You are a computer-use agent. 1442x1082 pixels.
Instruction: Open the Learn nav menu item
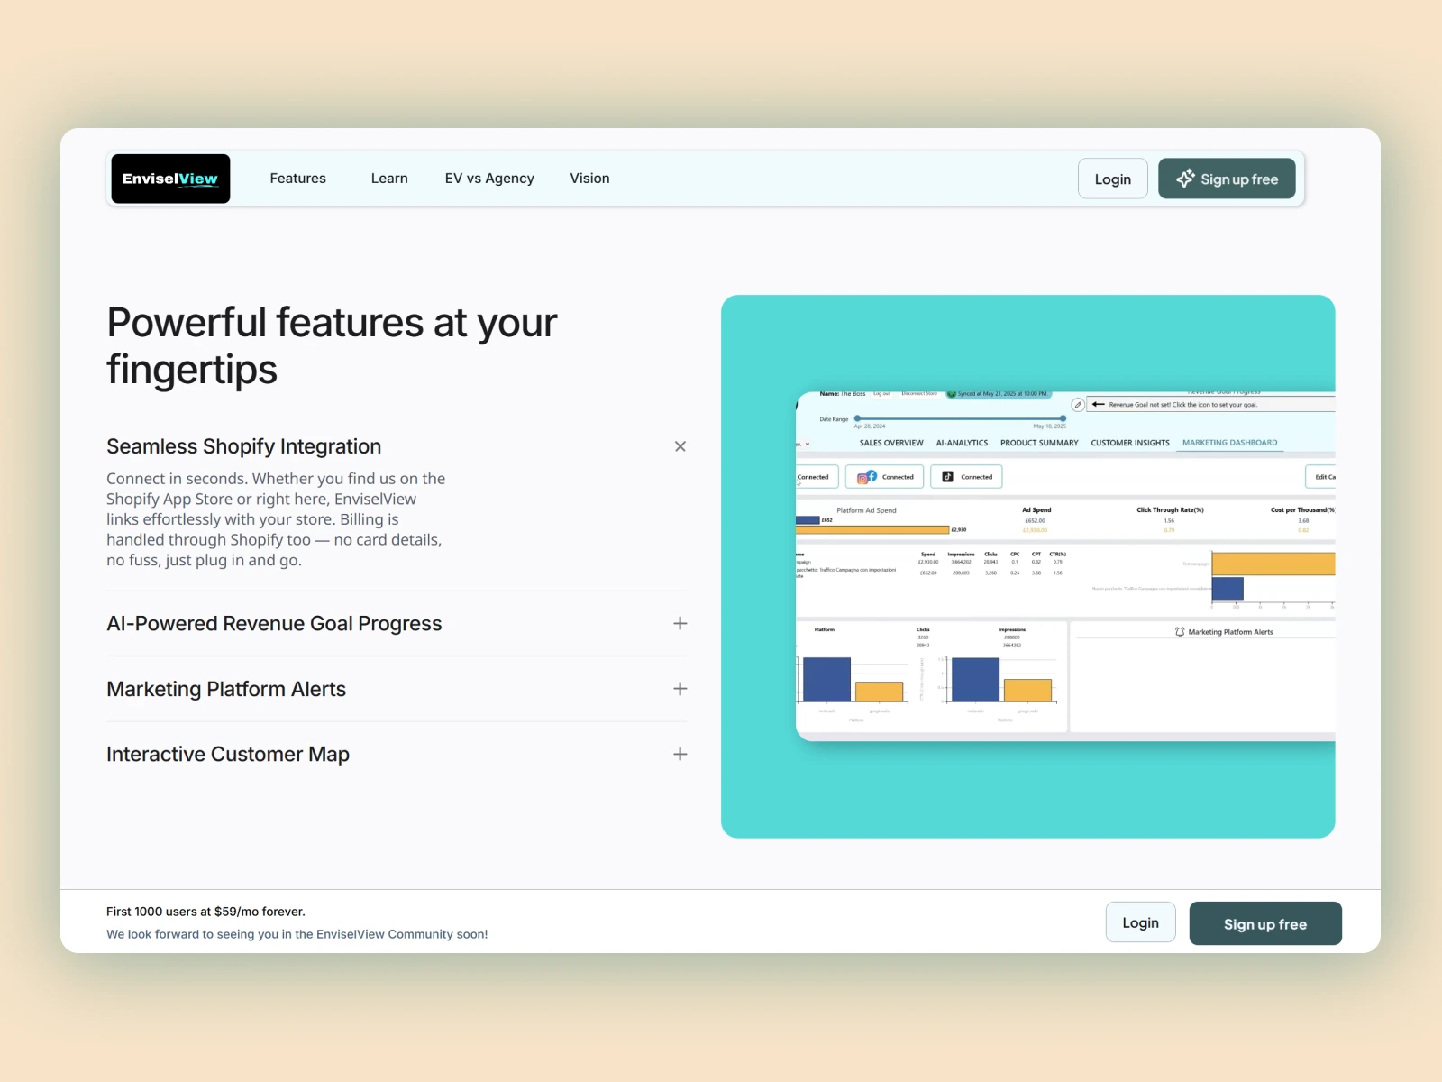(x=389, y=179)
